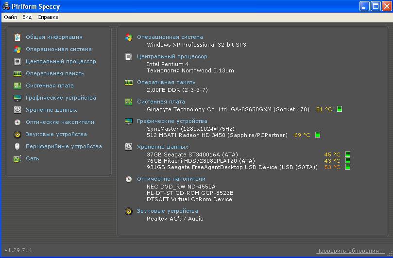Click the Оперативная память sidebar item label
Image resolution: width=393 pixels, height=258 pixels.
pos(55,73)
